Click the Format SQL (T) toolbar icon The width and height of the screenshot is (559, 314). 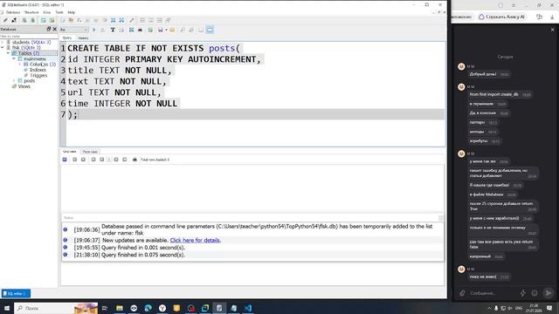113,30
